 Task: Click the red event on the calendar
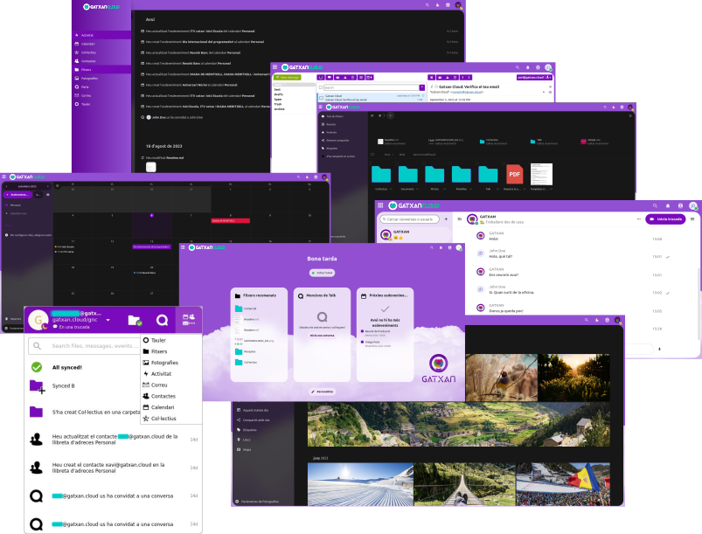230,220
